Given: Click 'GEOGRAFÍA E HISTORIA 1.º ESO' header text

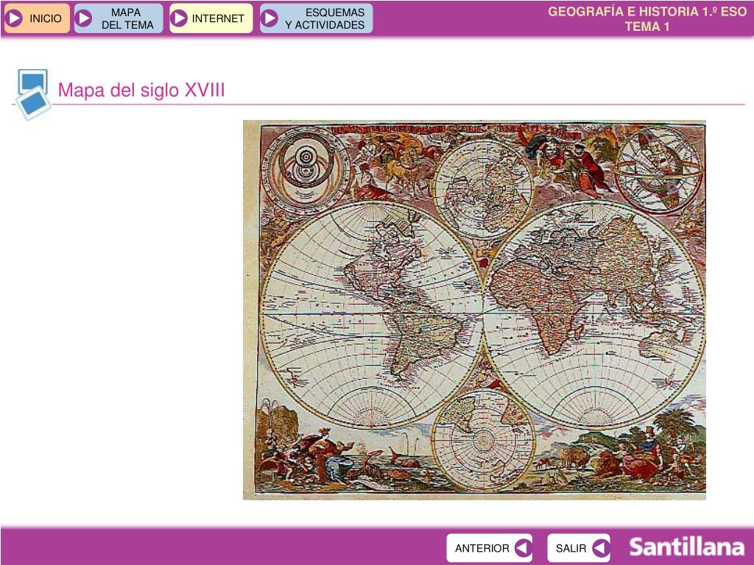Looking at the screenshot, I should [x=647, y=12].
